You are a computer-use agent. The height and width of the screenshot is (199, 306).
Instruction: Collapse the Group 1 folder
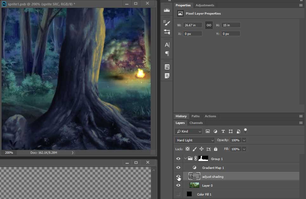185,158
